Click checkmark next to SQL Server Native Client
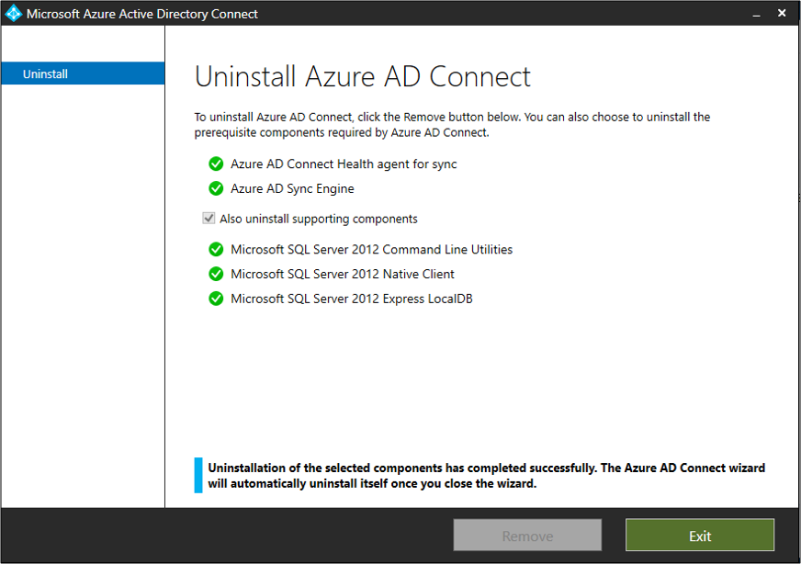 (216, 274)
